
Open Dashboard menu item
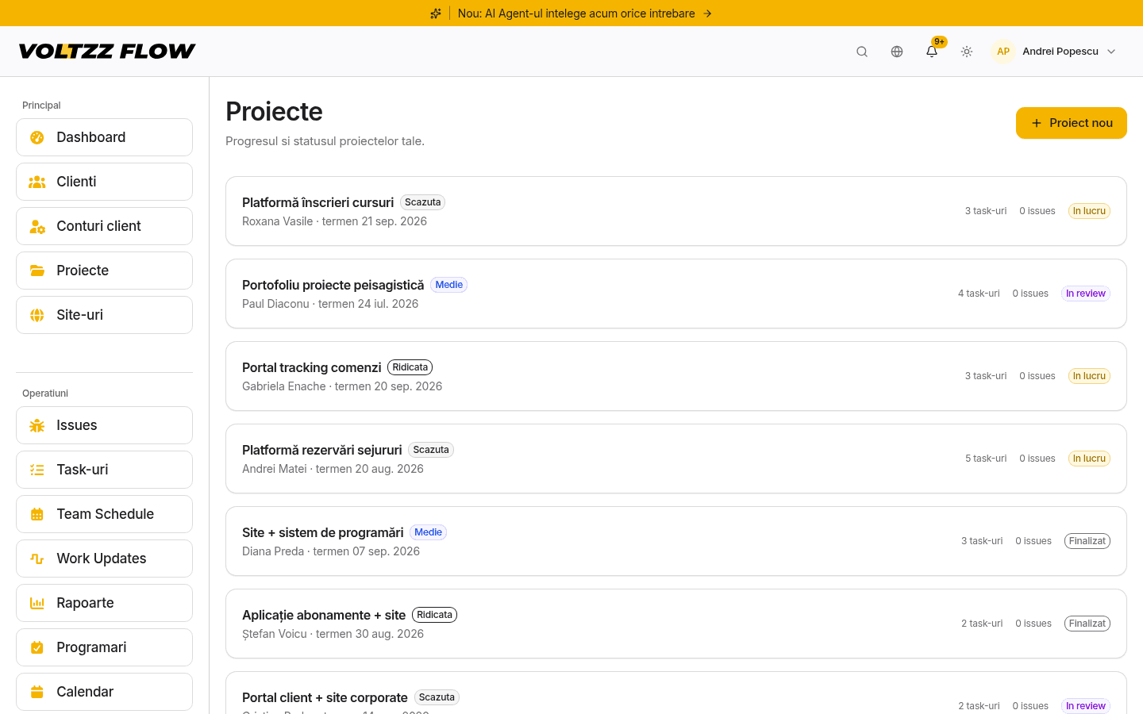(104, 137)
